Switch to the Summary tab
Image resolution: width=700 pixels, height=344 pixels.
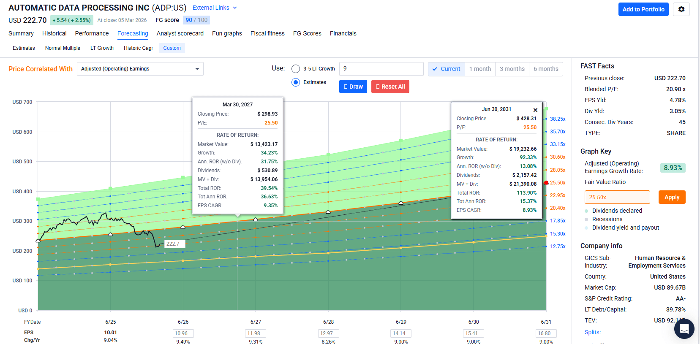click(21, 33)
